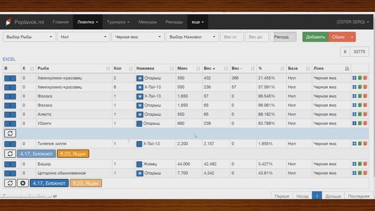Click the red Сброс button

(339, 37)
